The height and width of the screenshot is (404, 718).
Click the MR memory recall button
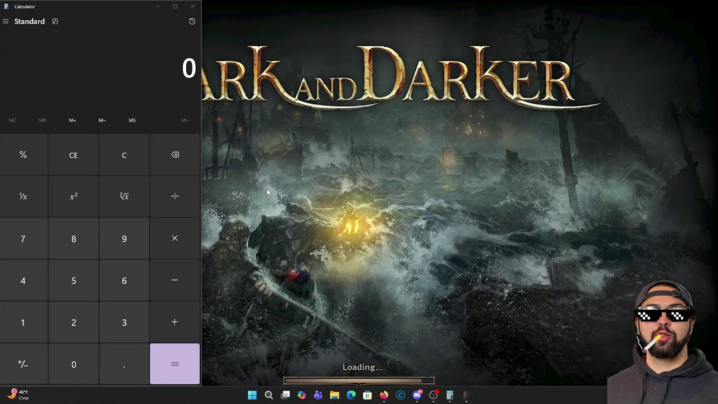click(x=42, y=120)
